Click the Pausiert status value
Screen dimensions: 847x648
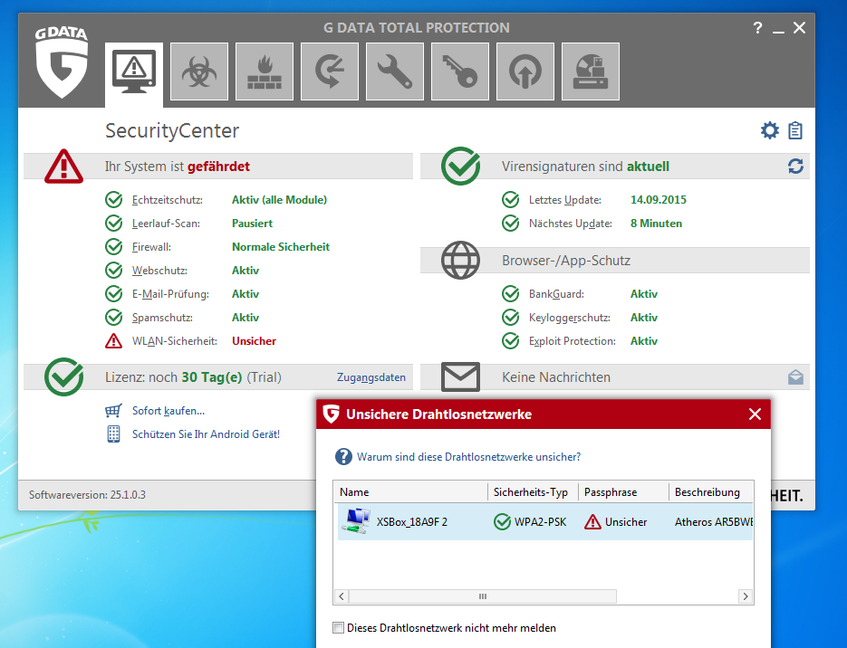(x=252, y=224)
